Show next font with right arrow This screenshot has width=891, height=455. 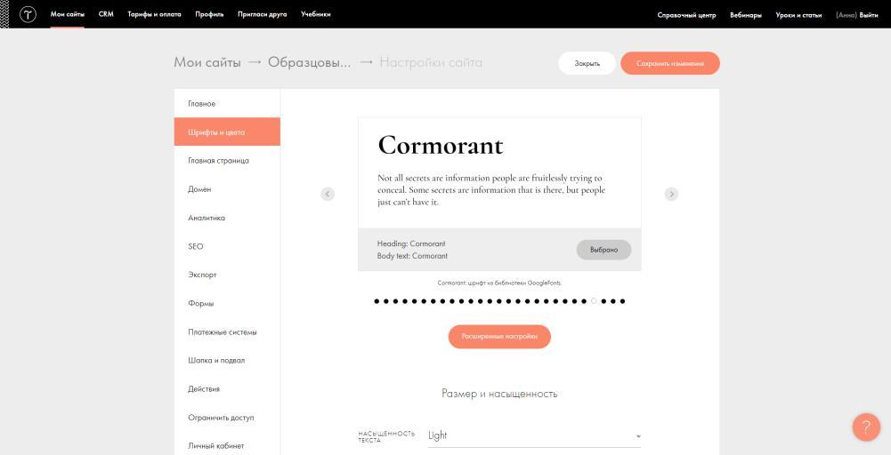pyautogui.click(x=671, y=194)
